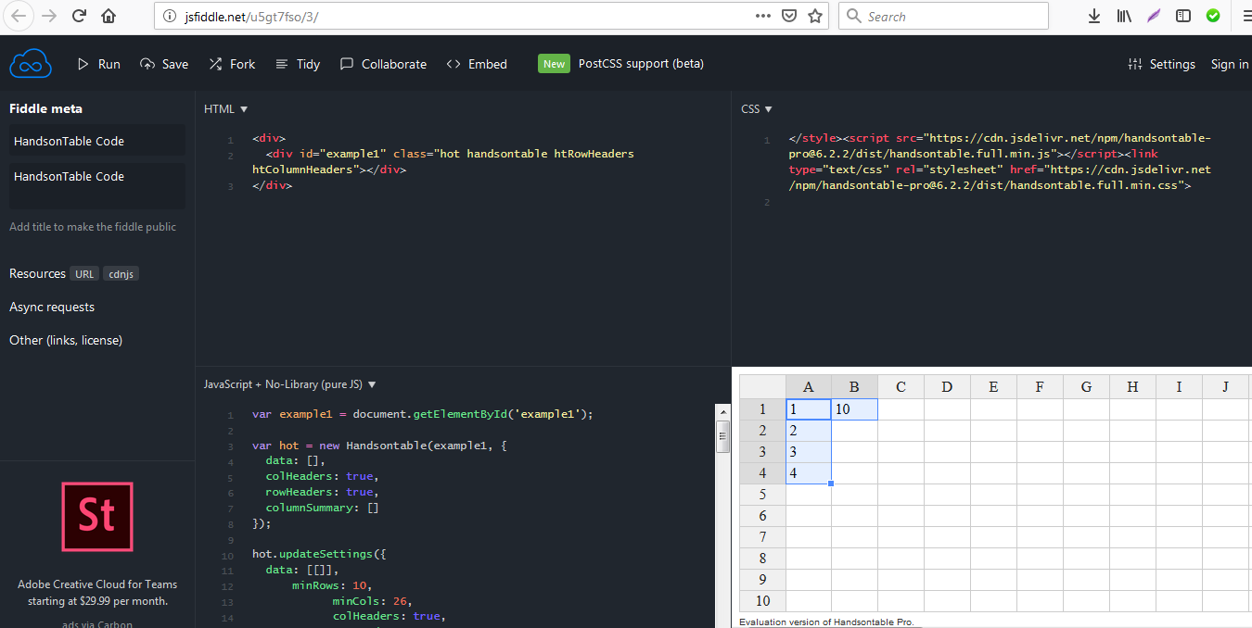Viewport: 1252px width, 628px height.
Task: Select cell A2 containing 2
Action: click(809, 431)
